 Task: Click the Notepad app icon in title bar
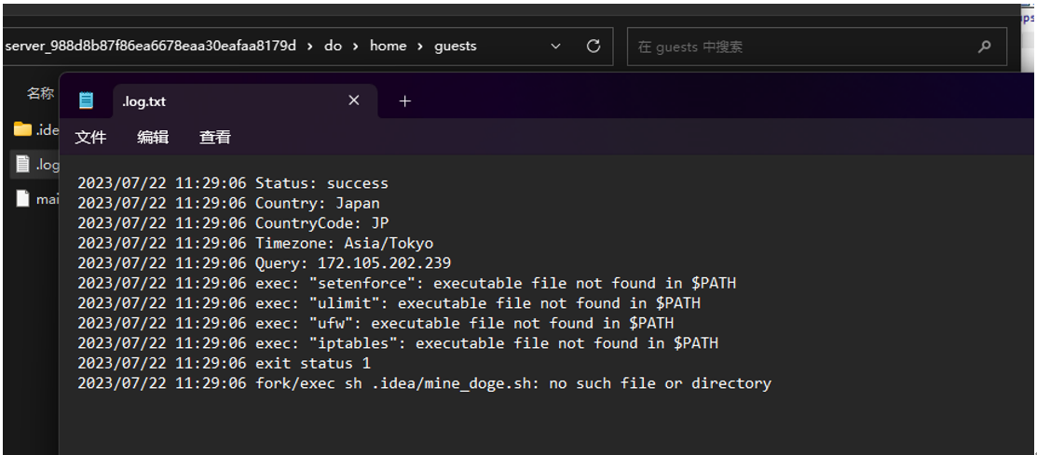86,101
